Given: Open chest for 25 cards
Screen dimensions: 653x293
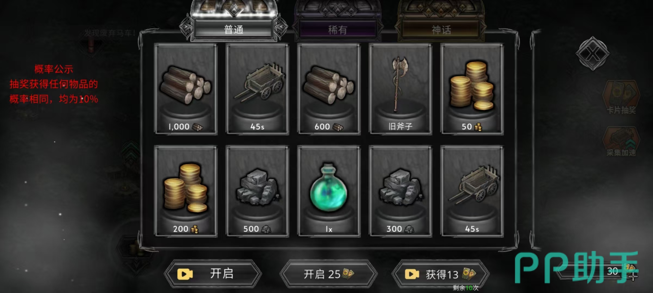Looking at the screenshot, I should pyautogui.click(x=329, y=274).
